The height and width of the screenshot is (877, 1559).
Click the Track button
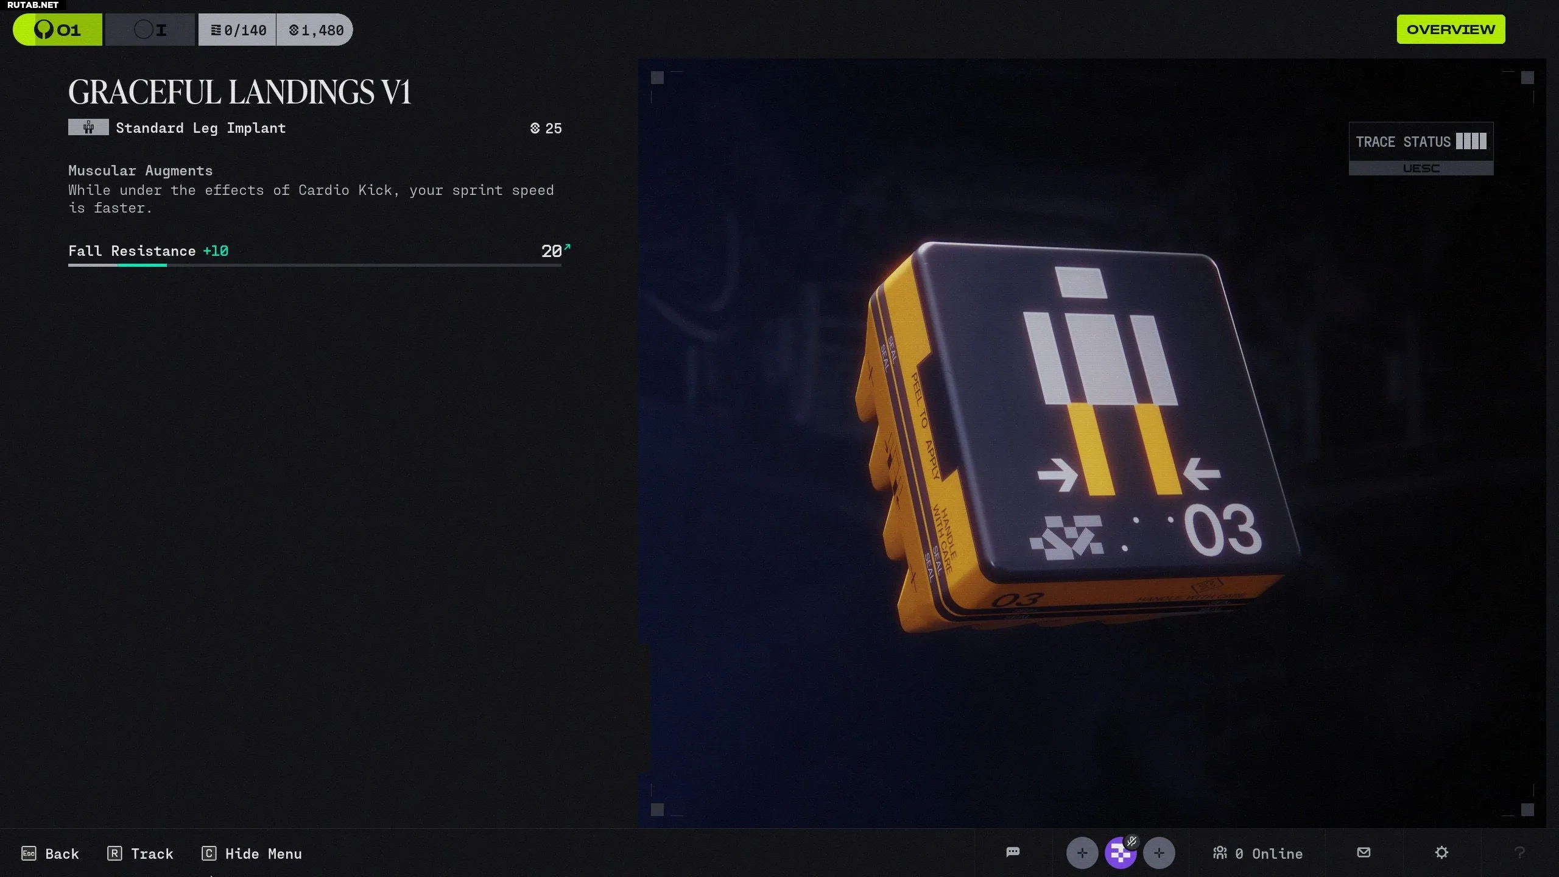point(141,854)
